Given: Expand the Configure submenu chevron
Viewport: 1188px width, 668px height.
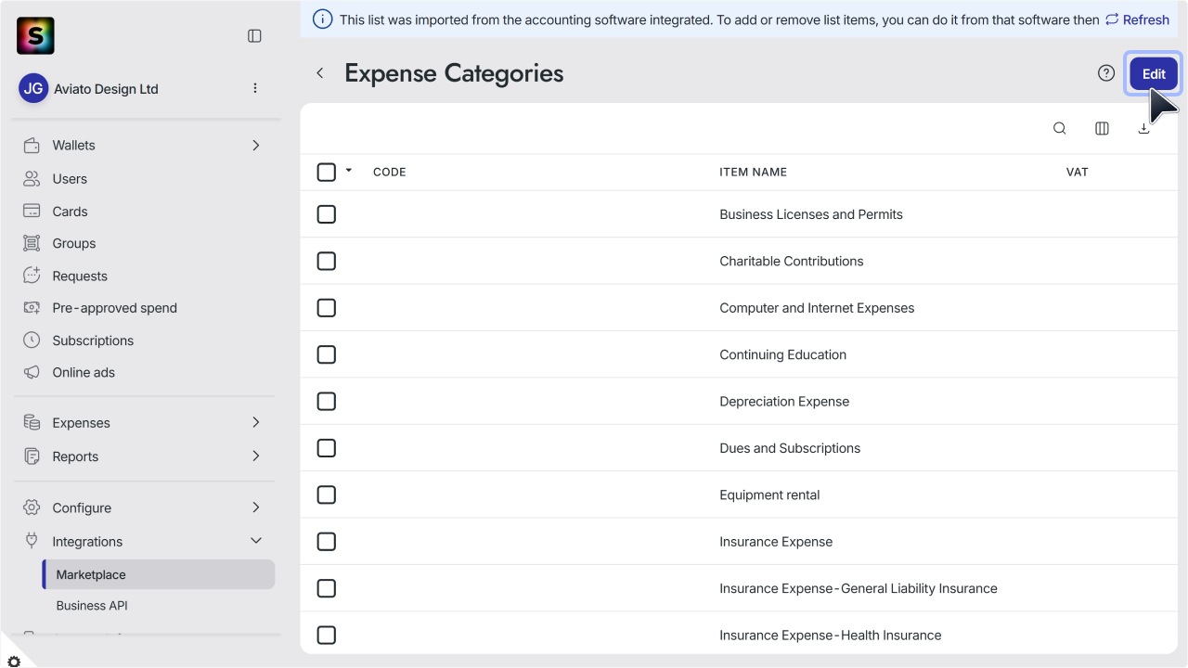Looking at the screenshot, I should pyautogui.click(x=256, y=507).
